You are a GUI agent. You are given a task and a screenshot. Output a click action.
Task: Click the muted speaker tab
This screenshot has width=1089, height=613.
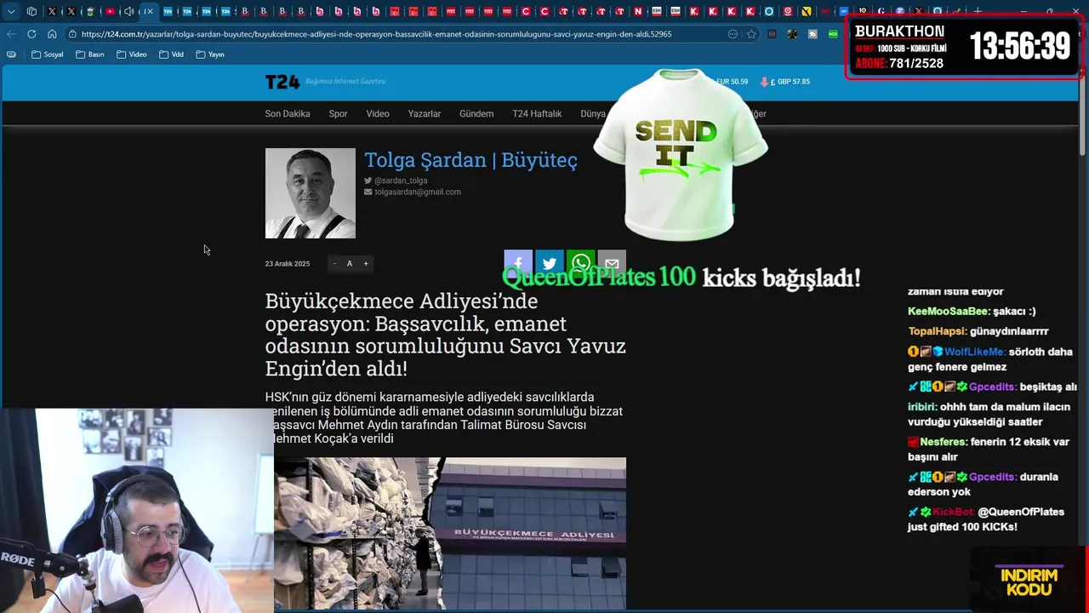tap(129, 11)
